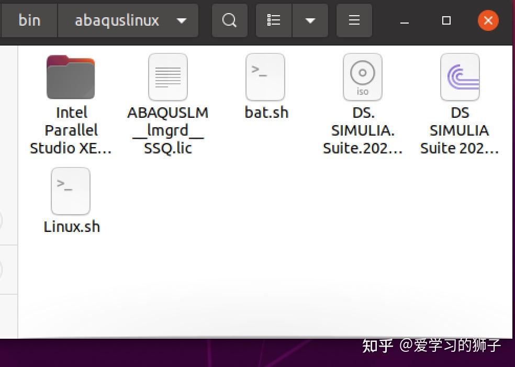Select the bat.sh shell script
515x367 pixels.
pyautogui.click(x=265, y=76)
